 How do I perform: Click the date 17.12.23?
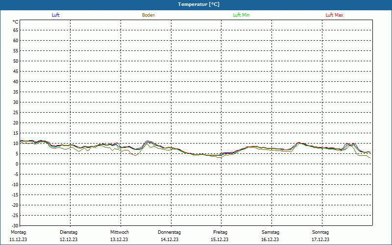320,240
